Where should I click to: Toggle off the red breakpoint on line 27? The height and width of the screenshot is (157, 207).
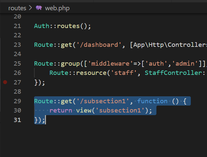pos(5,82)
